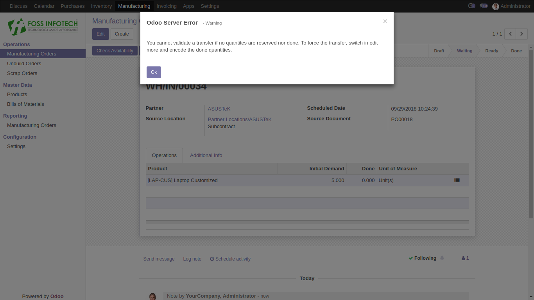Sort by Done column header
The height and width of the screenshot is (300, 534).
tap(362, 169)
